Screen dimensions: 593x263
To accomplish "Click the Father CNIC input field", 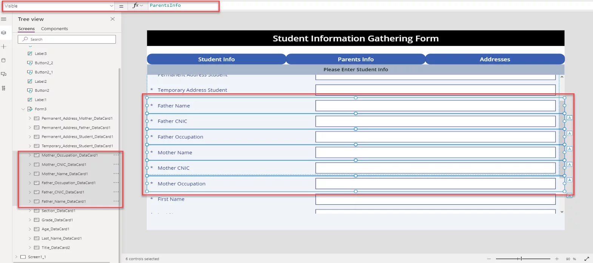I will coord(435,121).
